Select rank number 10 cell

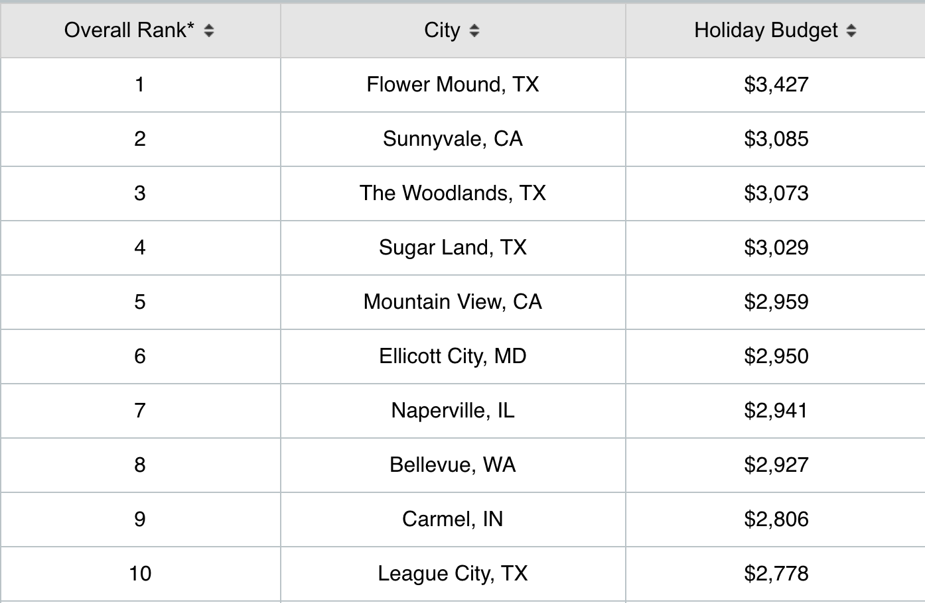pyautogui.click(x=140, y=574)
